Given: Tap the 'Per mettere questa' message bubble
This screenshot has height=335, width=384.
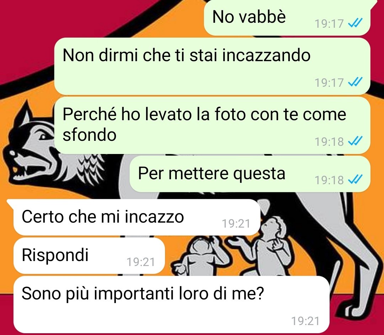Looking at the screenshot, I should [250, 174].
